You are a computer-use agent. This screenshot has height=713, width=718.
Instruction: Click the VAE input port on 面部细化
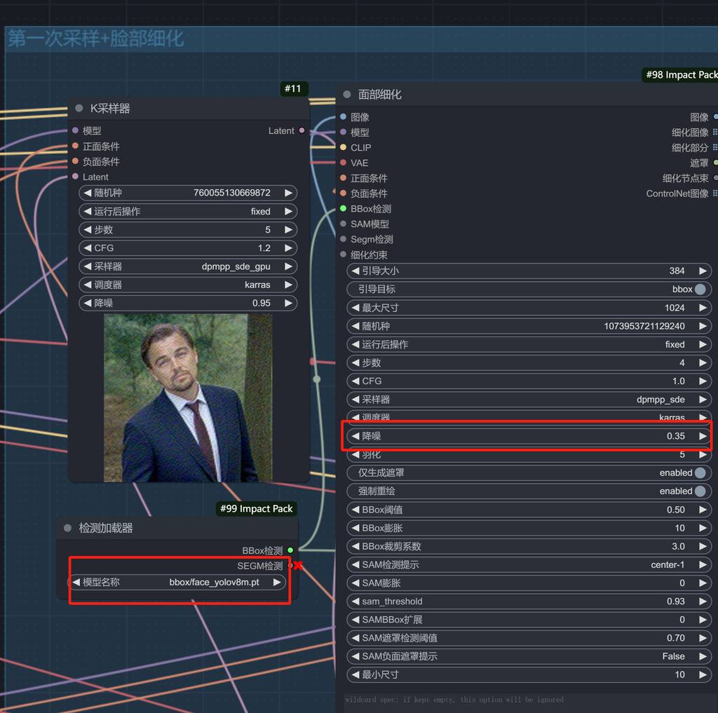343,163
